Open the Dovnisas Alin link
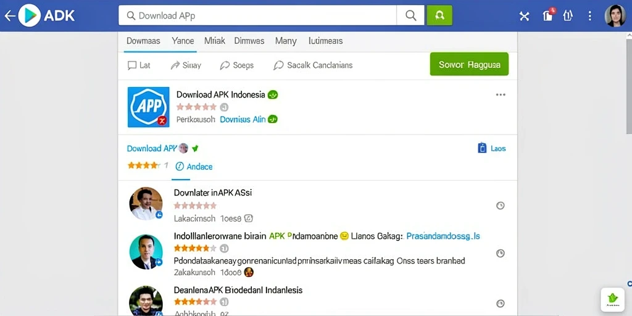 point(243,119)
